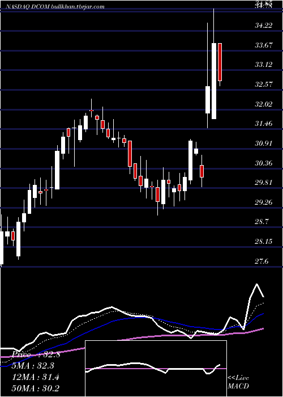
Task: Click the Price : 32.8 readout
Action: (x=36, y=354)
